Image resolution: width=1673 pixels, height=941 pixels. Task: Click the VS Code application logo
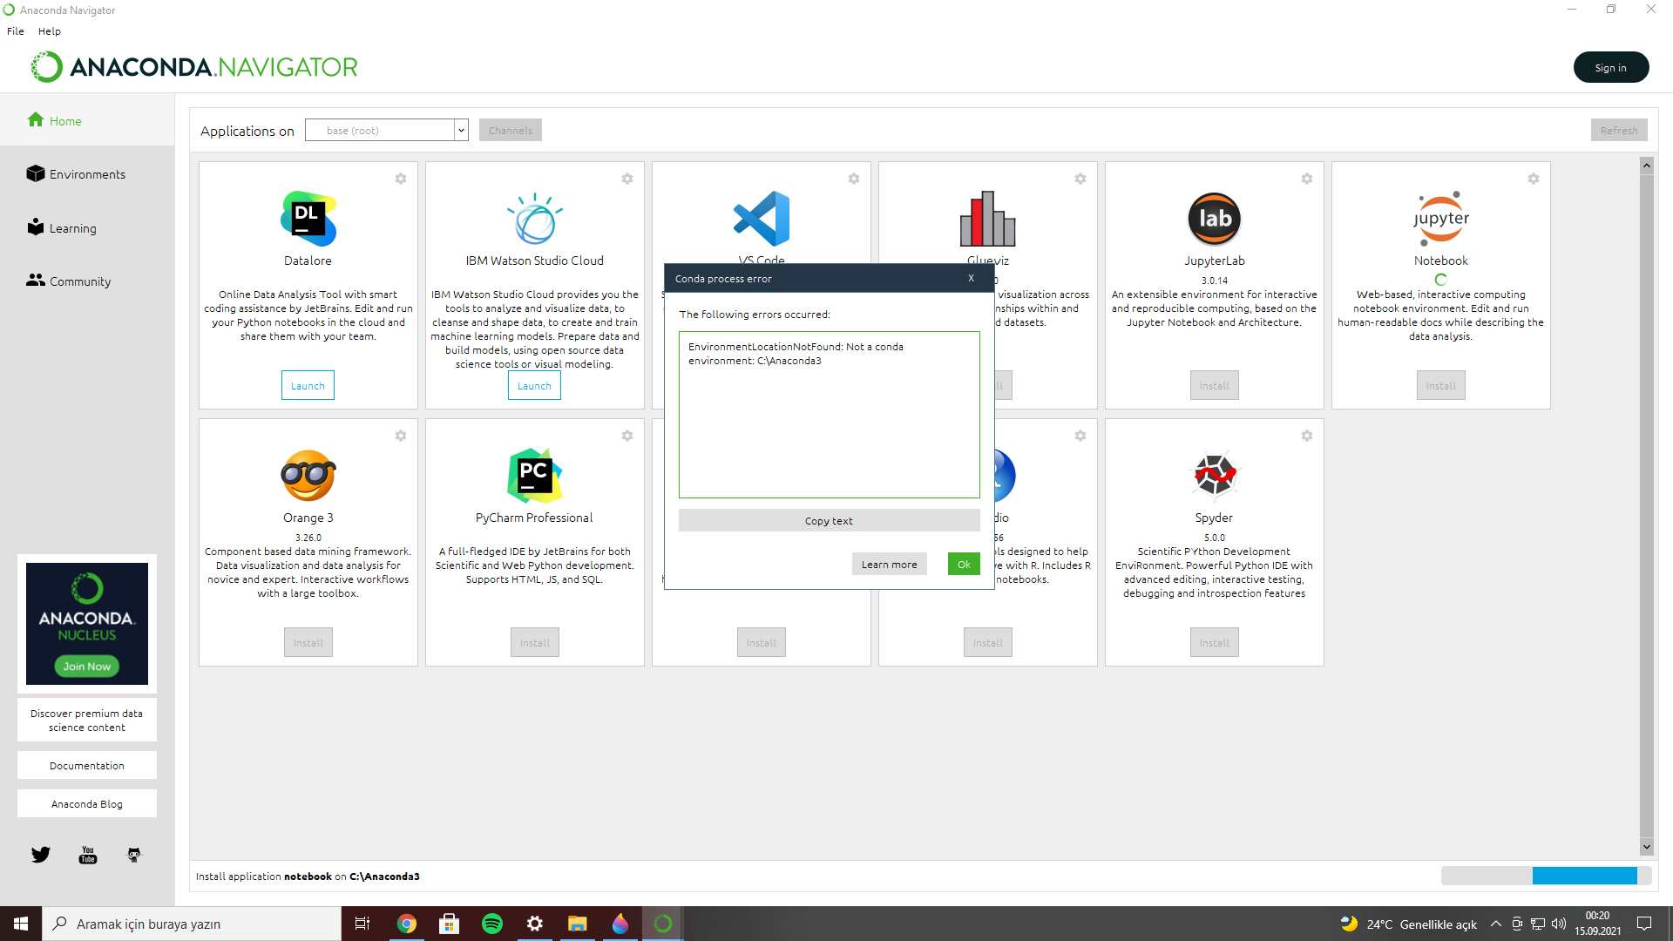pyautogui.click(x=762, y=219)
